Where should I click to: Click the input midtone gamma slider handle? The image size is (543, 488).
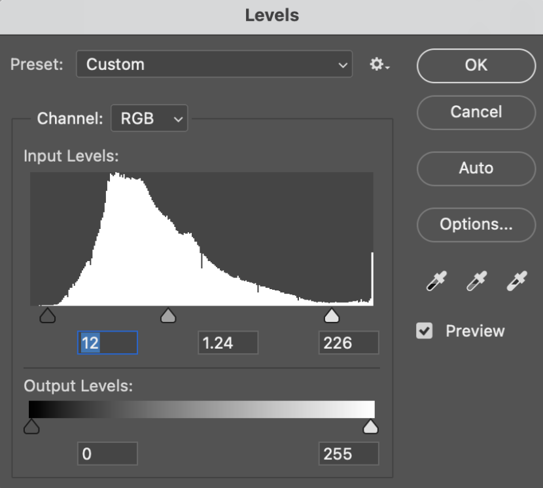click(168, 315)
